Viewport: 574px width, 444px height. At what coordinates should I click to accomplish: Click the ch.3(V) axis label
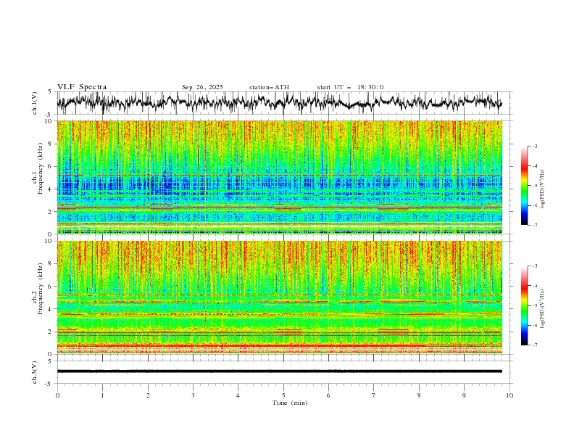(x=35, y=372)
